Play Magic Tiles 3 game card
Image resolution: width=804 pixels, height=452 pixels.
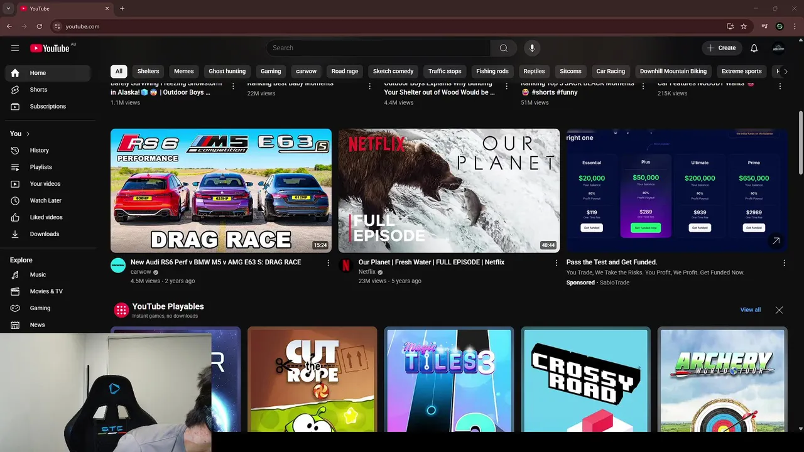tap(449, 379)
